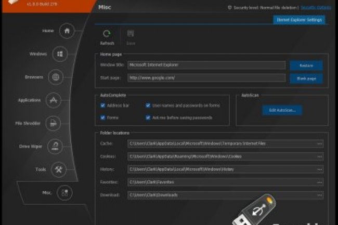The height and width of the screenshot is (225, 338).
Task: Click the Edit AutoScan button
Action: coord(282,110)
